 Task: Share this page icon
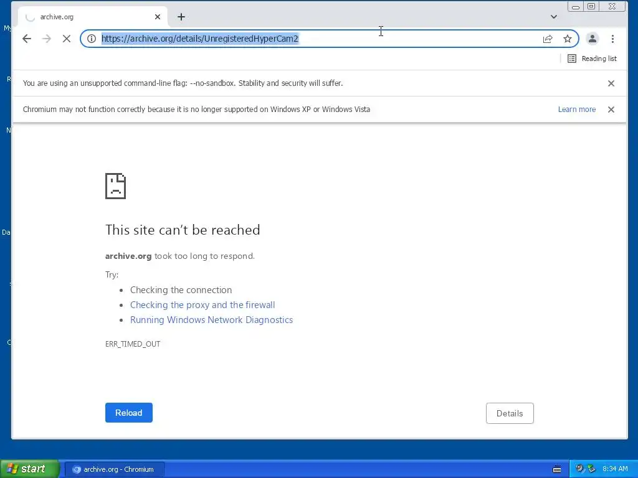tap(548, 39)
